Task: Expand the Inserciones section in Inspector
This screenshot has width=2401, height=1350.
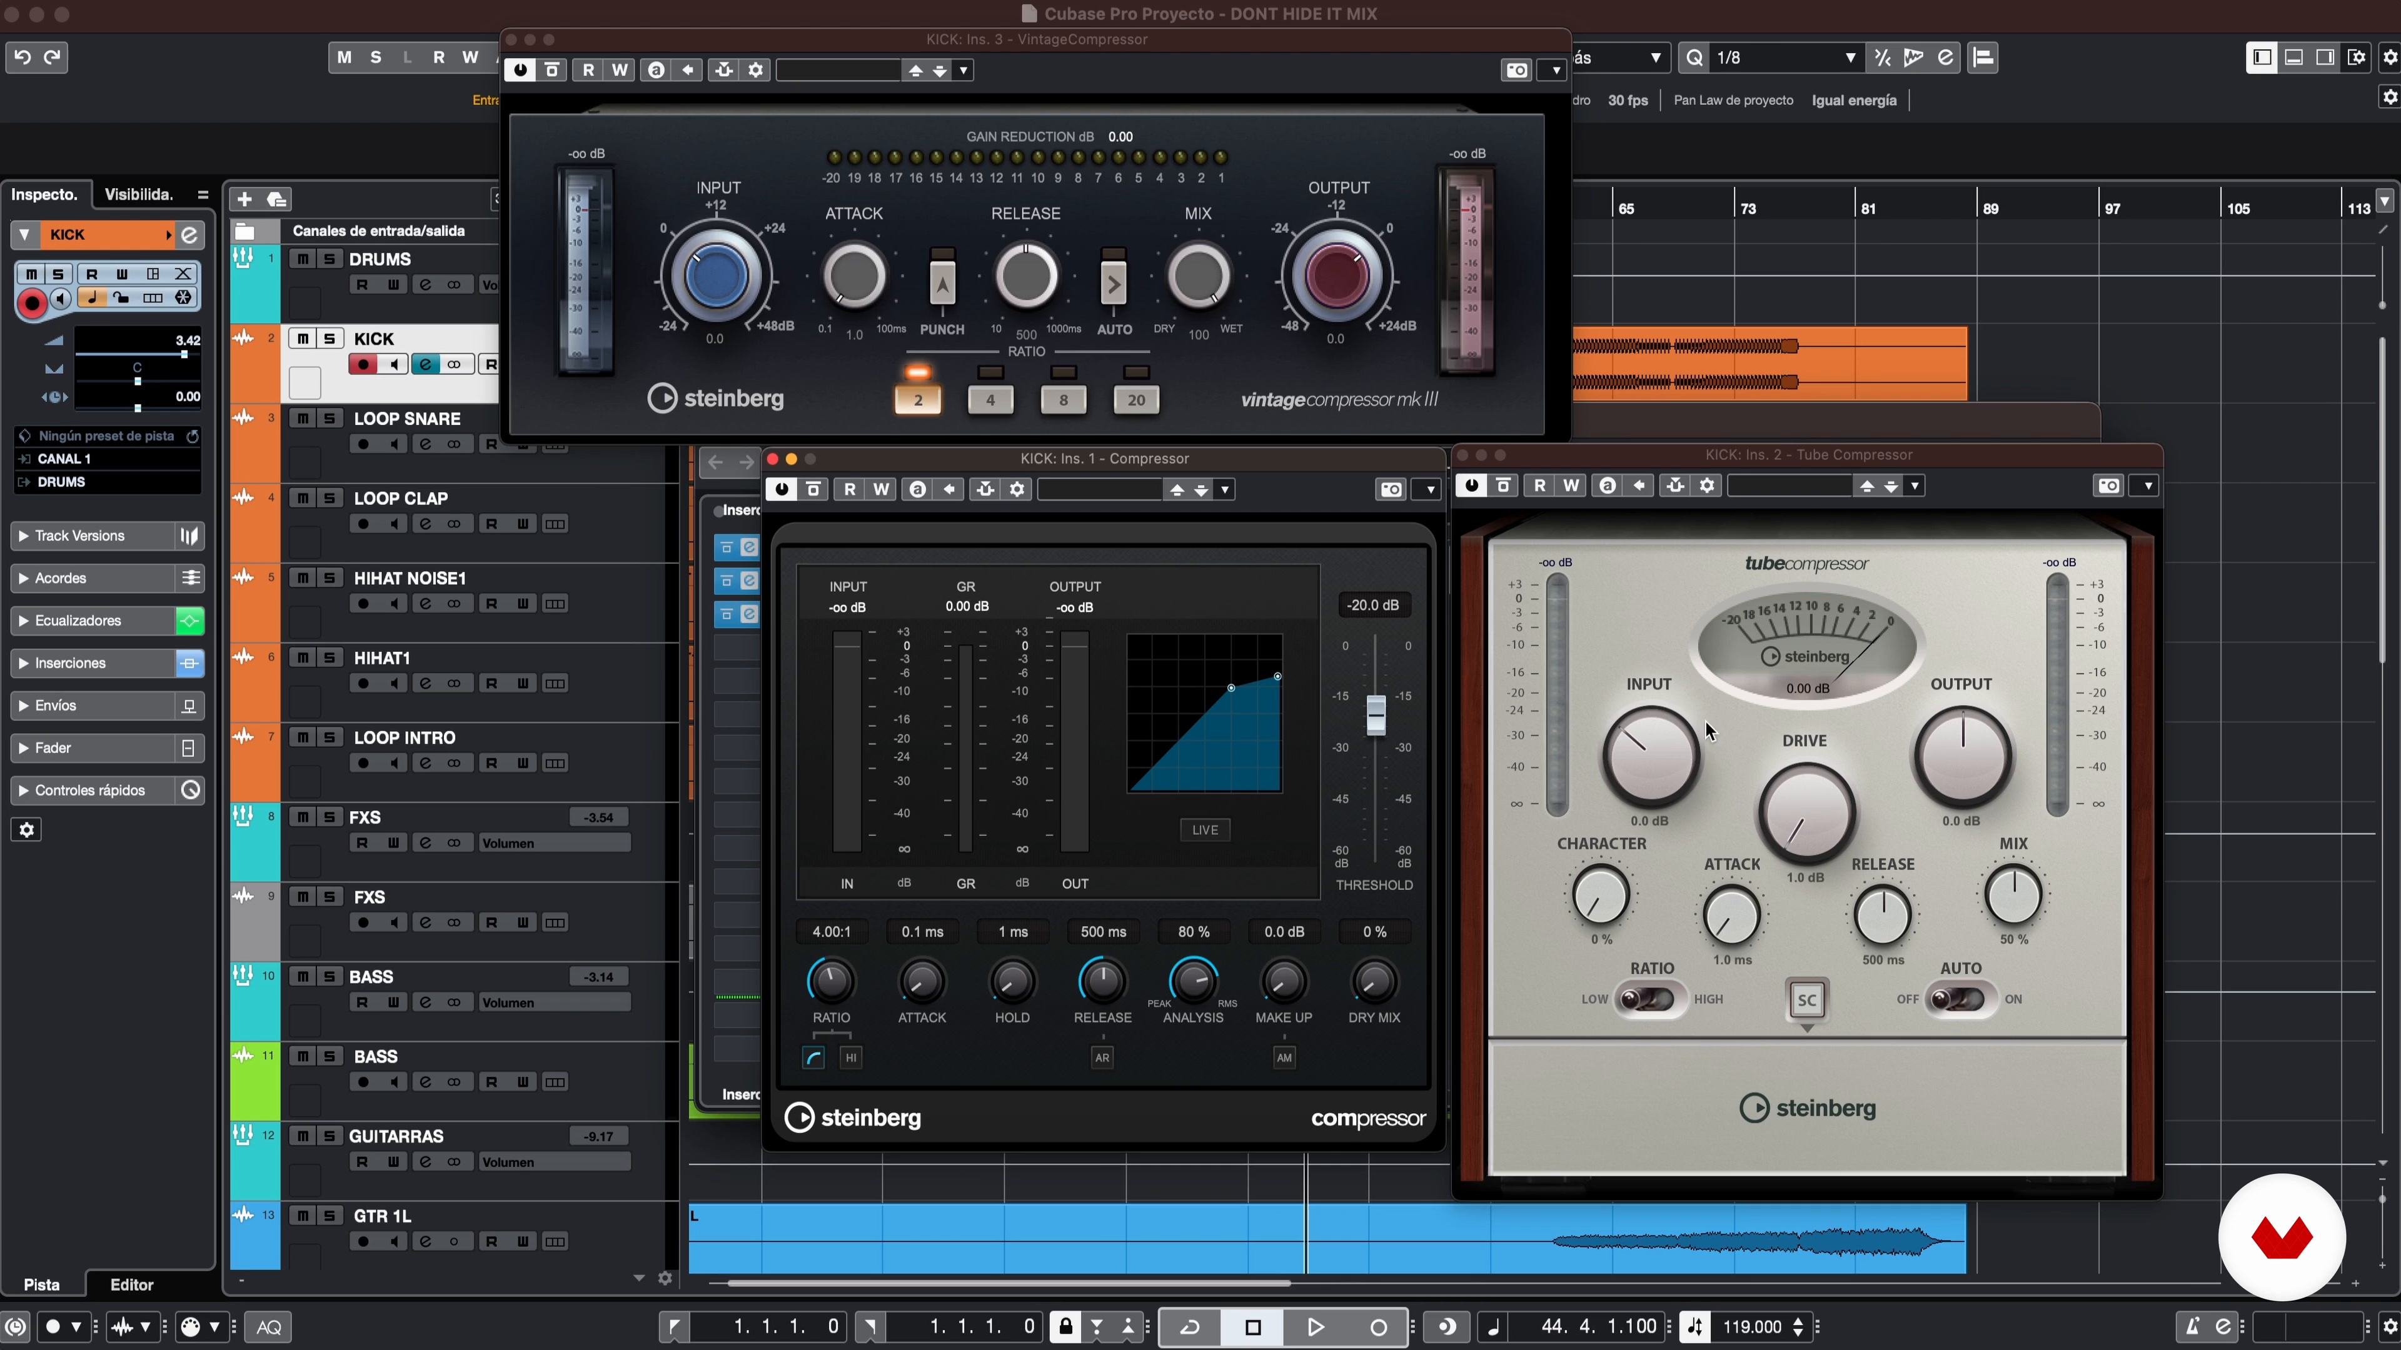Action: (x=23, y=663)
